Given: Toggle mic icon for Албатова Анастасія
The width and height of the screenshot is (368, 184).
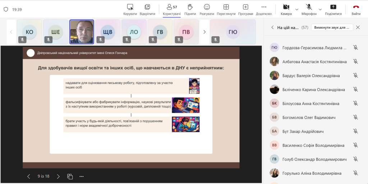Looking at the screenshot, I should point(355,62).
